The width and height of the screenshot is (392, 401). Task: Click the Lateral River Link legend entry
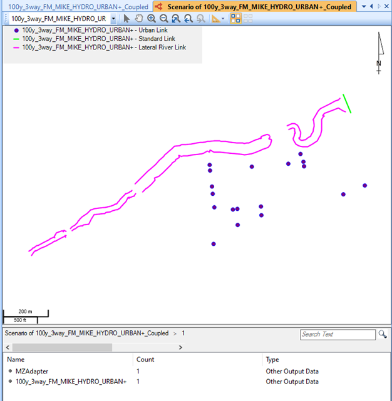[x=104, y=48]
